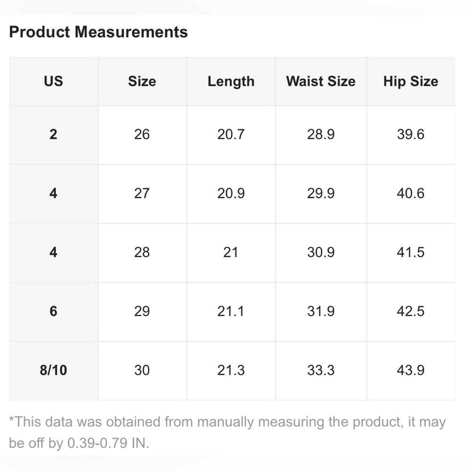Click size 27 cell
The height and width of the screenshot is (471, 471).
point(142,194)
